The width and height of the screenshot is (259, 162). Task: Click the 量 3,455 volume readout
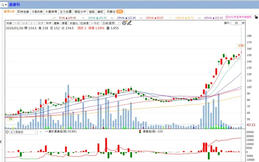pos(112,28)
